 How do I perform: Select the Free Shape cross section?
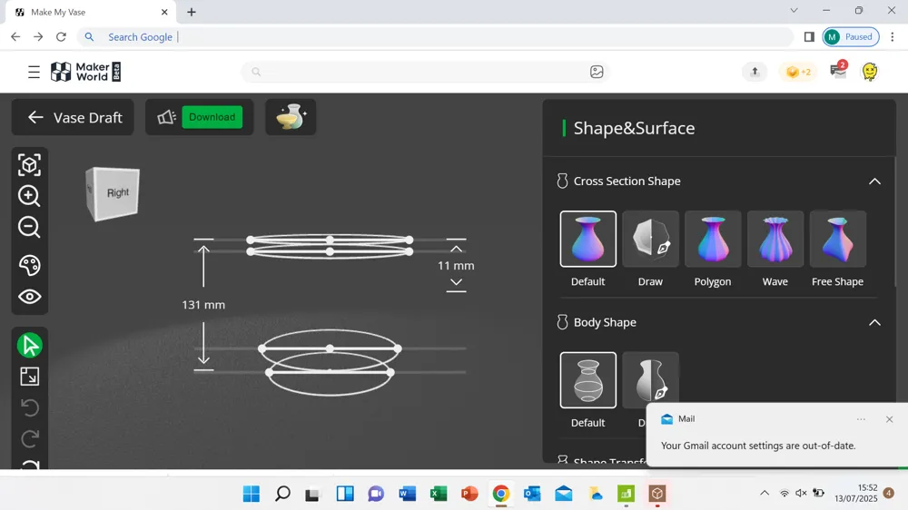coord(838,239)
